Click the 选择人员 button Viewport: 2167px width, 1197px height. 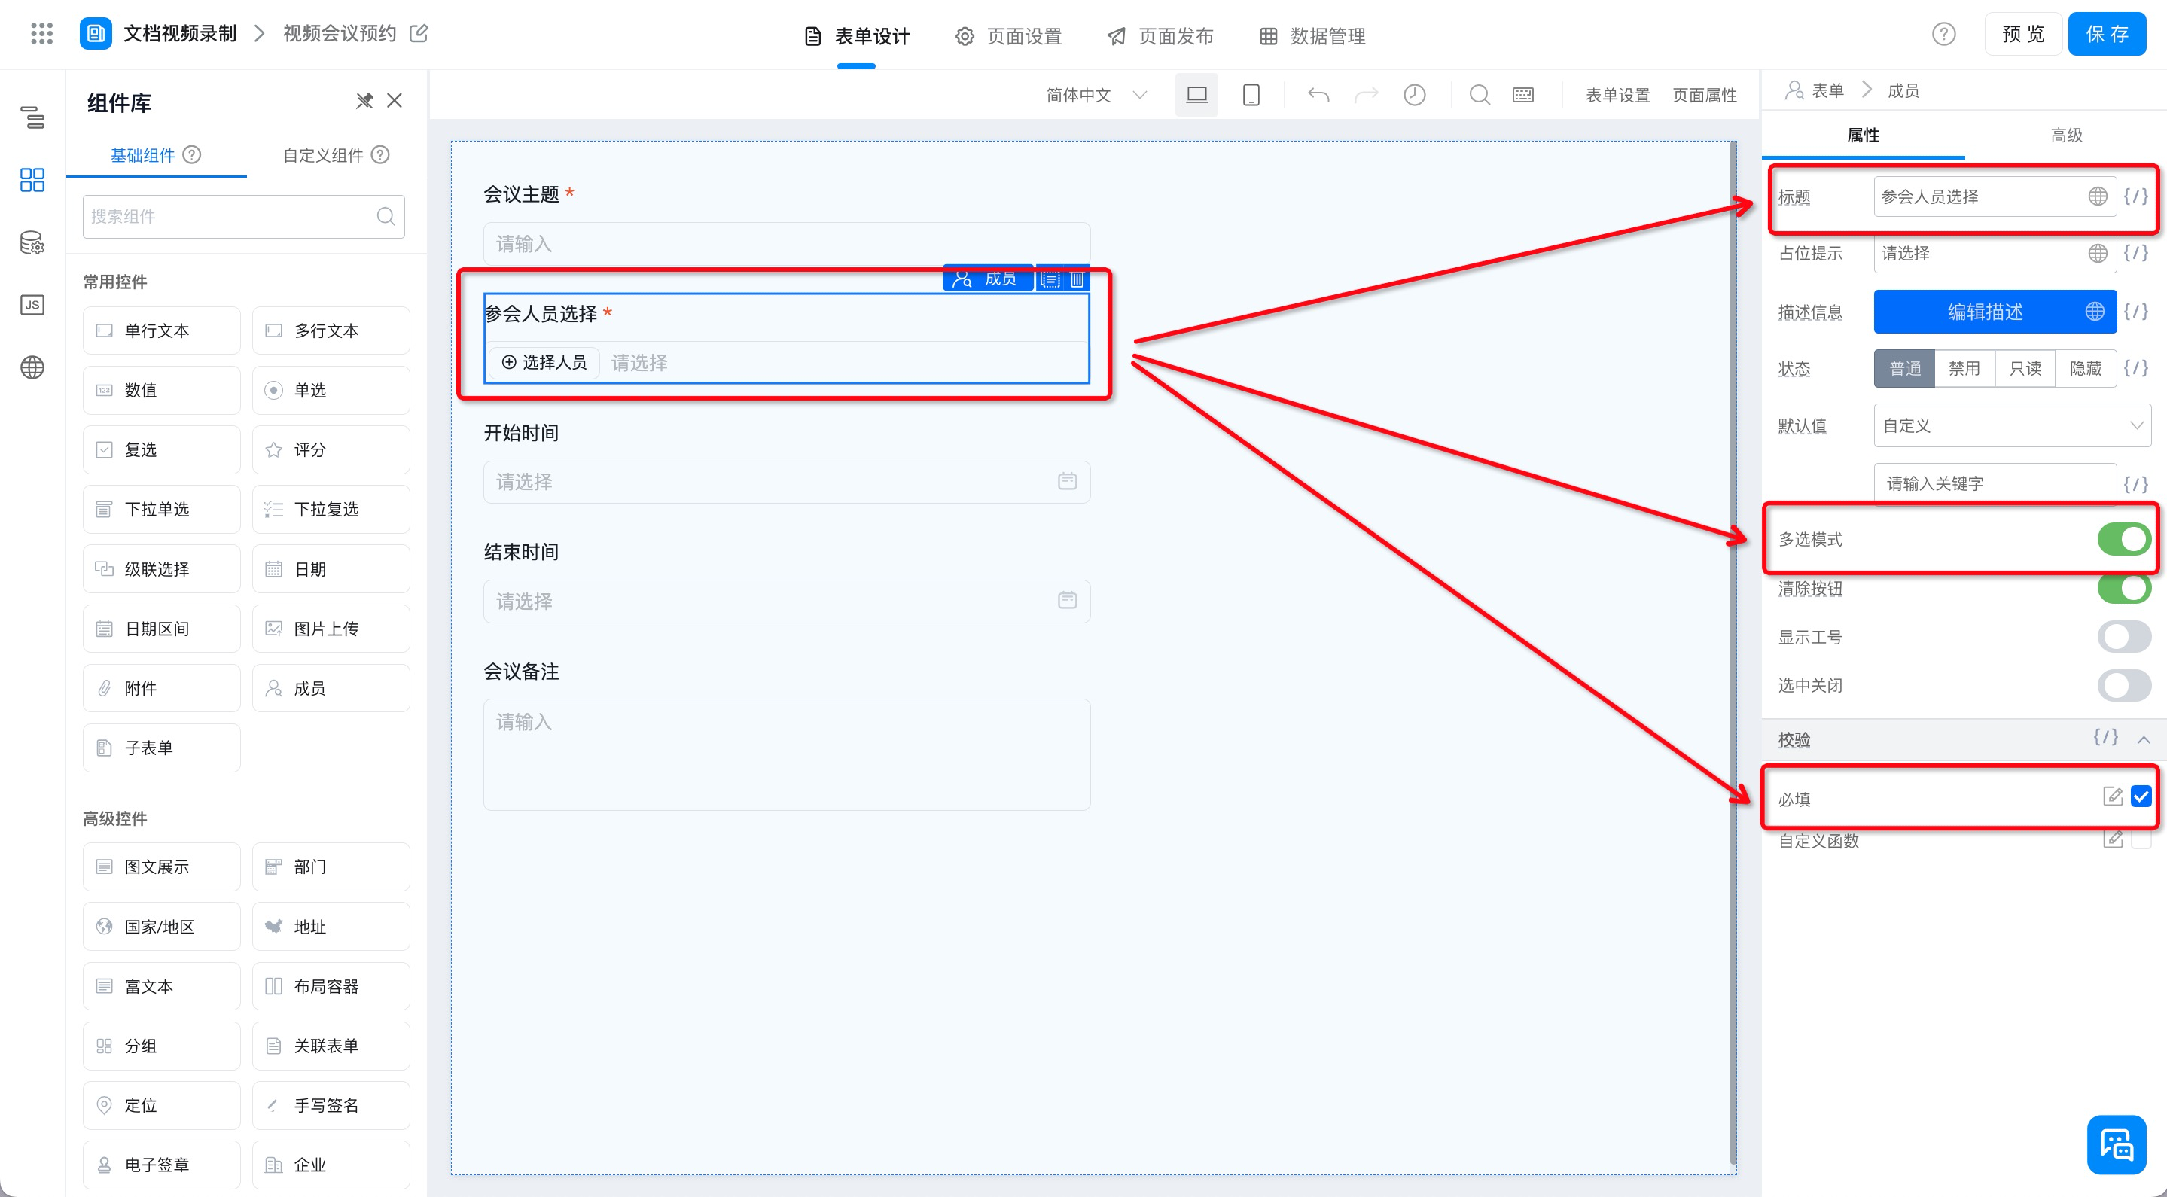(x=544, y=363)
